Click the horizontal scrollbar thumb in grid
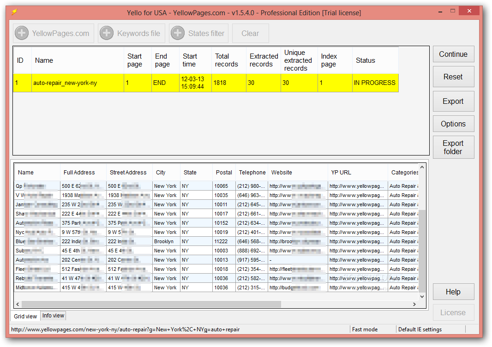The width and height of the screenshot is (492, 347). pos(151,305)
